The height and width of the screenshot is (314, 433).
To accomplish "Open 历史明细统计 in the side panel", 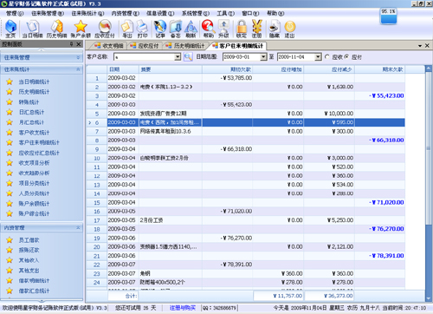I will pyautogui.click(x=34, y=92).
